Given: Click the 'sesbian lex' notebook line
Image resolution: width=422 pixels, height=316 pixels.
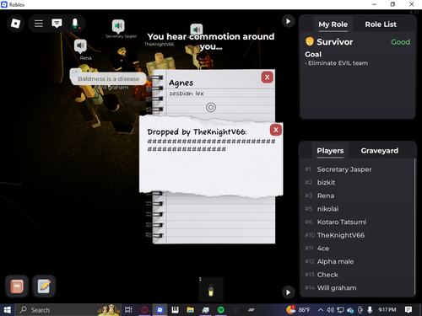Looking at the screenshot, I should [x=187, y=94].
